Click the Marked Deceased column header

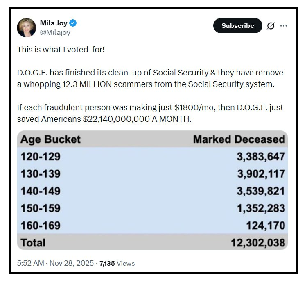pos(239,139)
